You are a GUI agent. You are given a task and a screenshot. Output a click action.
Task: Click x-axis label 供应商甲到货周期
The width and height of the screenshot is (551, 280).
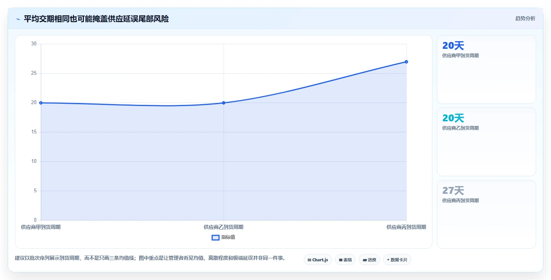(x=41, y=227)
